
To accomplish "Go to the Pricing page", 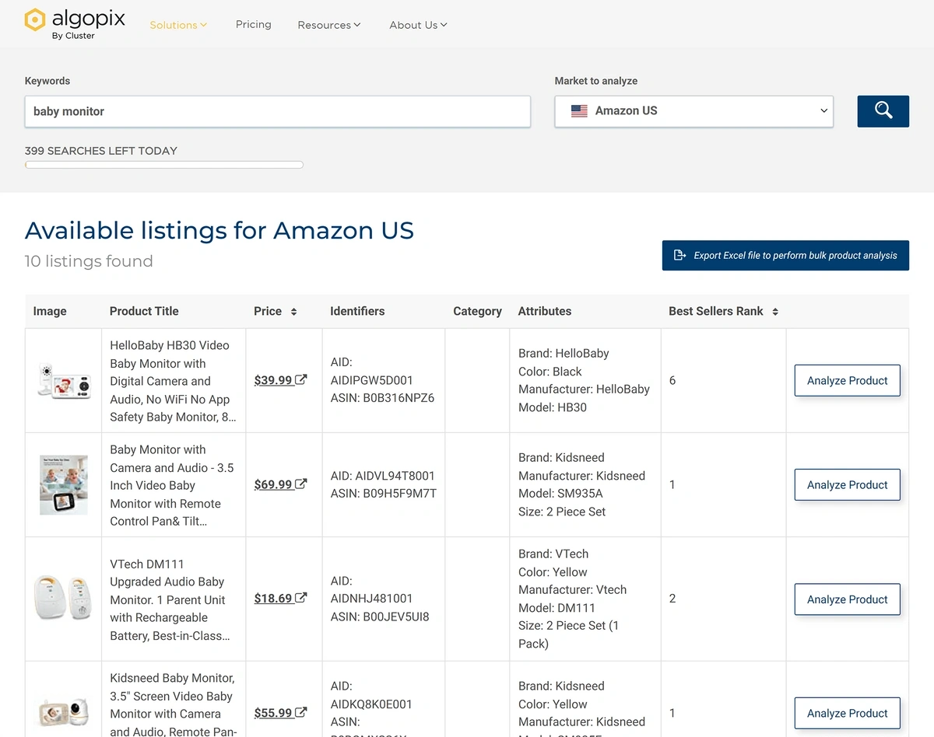I will pos(254,24).
